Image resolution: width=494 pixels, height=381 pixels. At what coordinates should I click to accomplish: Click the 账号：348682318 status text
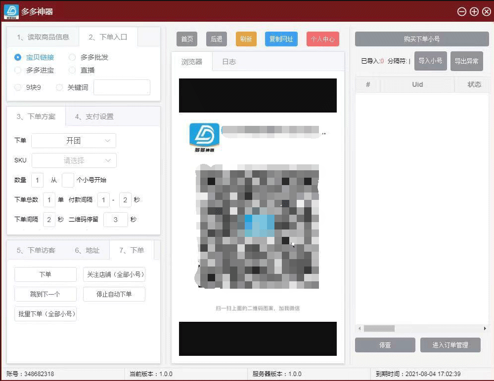point(30,374)
